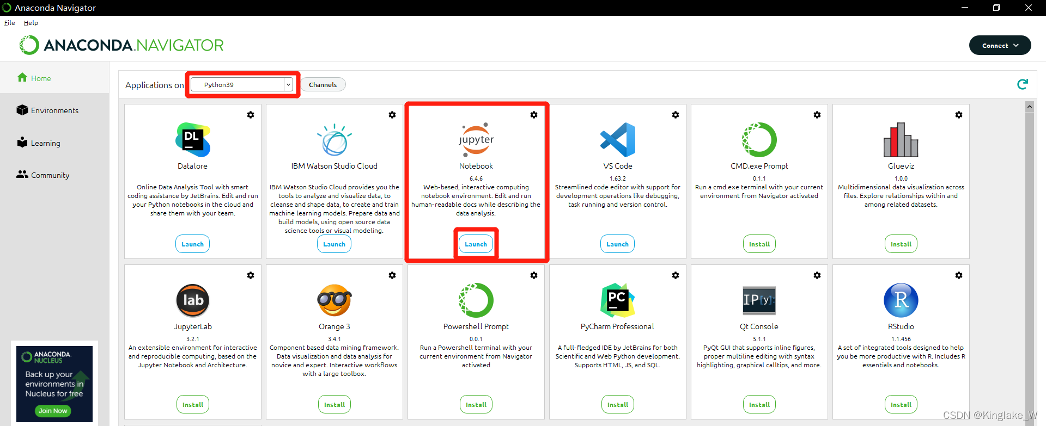Open the RStudio tile settings gear
1046x426 pixels.
point(959,275)
